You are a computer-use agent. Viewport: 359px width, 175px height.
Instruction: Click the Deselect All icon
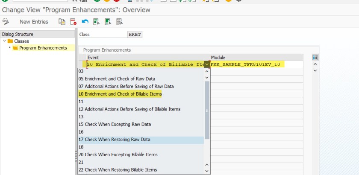point(120,22)
